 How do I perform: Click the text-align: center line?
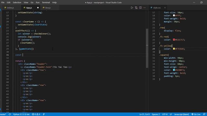pyautogui.click(x=175, y=67)
